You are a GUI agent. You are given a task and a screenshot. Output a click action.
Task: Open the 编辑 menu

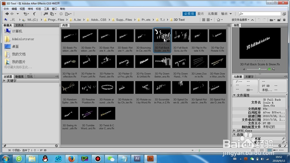click(x=14, y=9)
